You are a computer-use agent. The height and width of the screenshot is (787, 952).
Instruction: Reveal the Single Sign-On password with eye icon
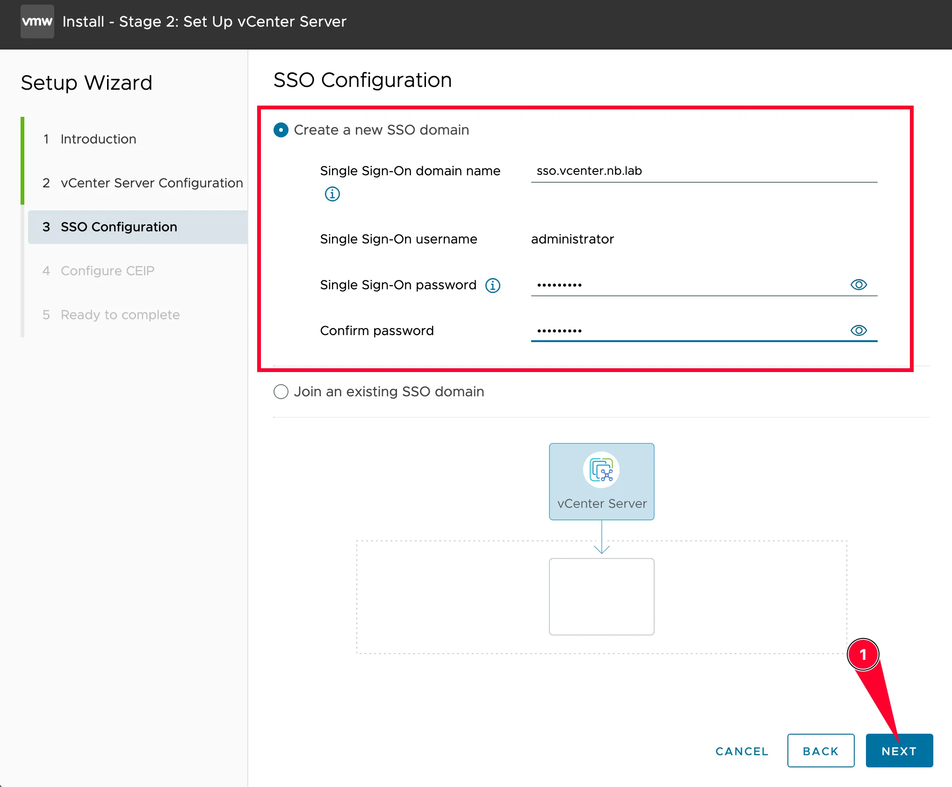point(858,285)
